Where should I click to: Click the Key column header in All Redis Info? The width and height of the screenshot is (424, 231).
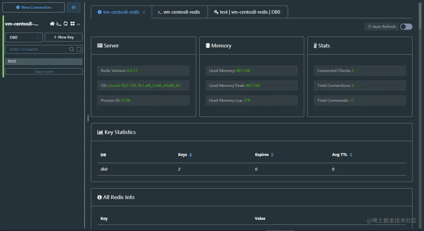pyautogui.click(x=104, y=219)
